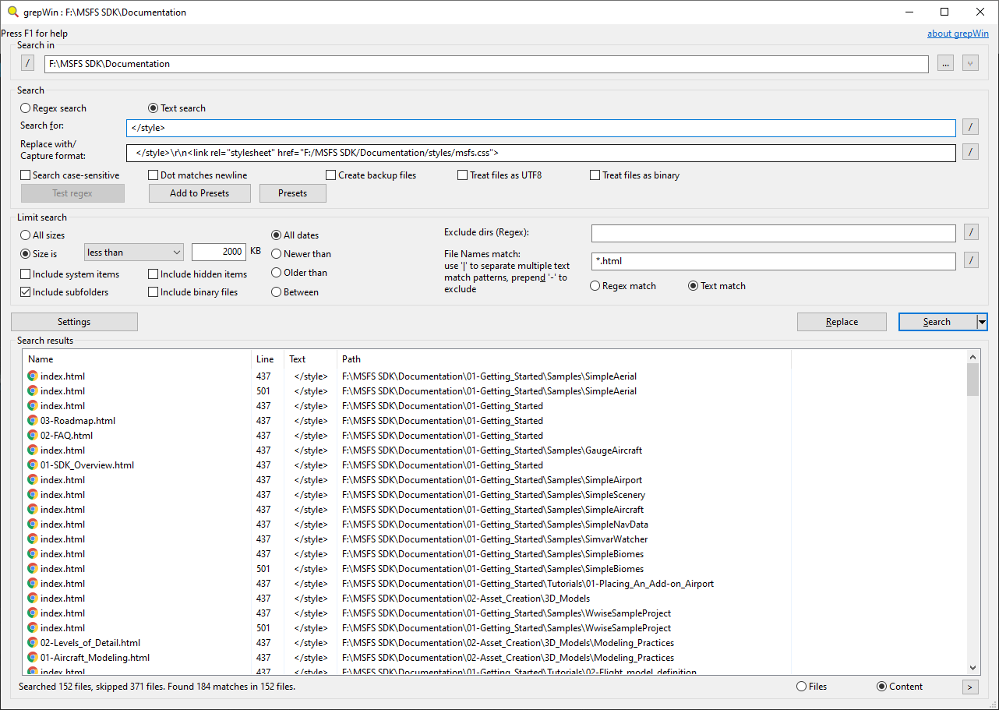Open regex helper beside Replace with field
Viewport: 999px width, 710px height.
970,152
